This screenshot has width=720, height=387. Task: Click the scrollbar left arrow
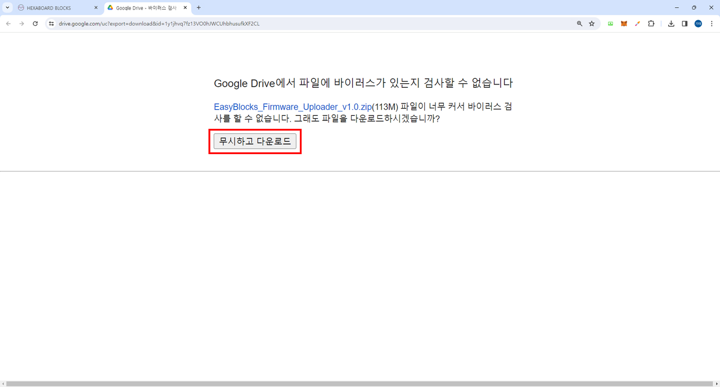click(3, 384)
